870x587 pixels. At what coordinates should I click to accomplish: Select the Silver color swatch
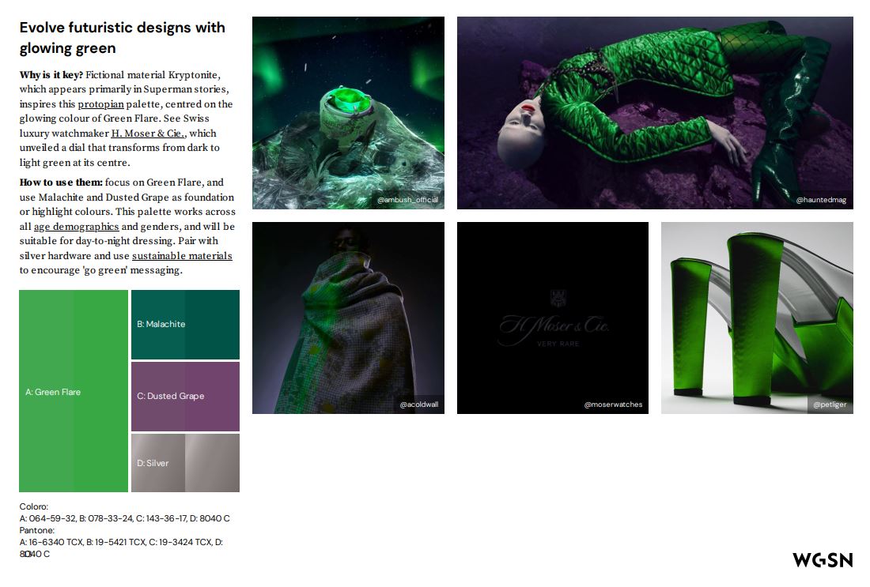[x=185, y=464]
